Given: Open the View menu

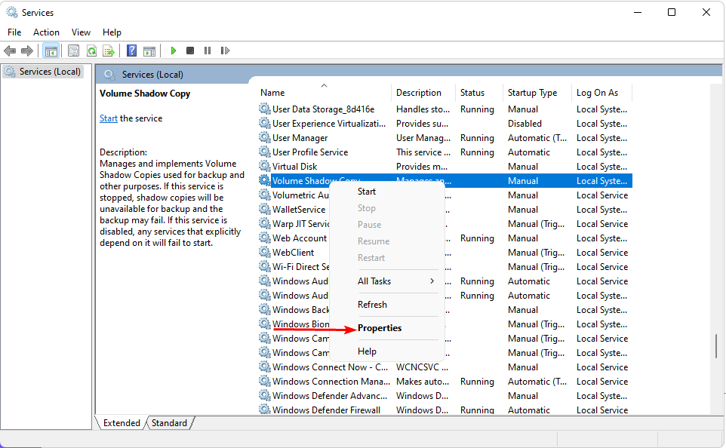Looking at the screenshot, I should pos(81,32).
